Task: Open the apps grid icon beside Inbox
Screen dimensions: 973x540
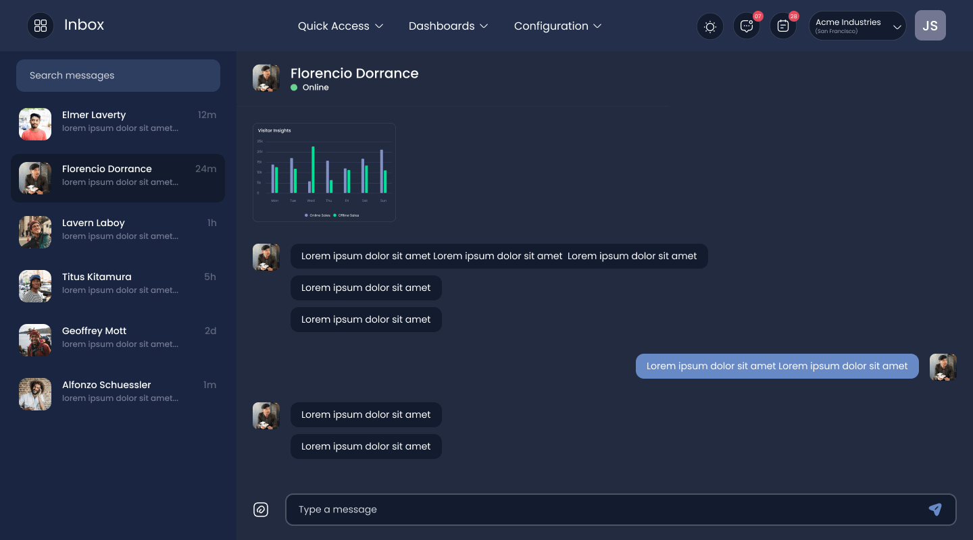Action: coord(41,26)
